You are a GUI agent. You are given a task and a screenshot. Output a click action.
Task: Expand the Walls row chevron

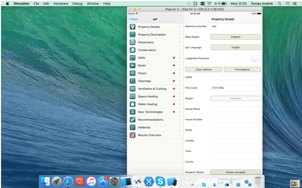(179, 58)
